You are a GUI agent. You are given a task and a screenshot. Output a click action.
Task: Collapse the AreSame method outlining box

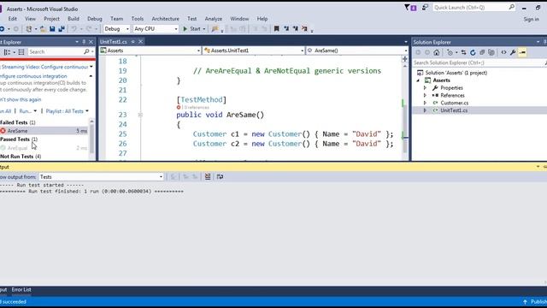(140, 115)
